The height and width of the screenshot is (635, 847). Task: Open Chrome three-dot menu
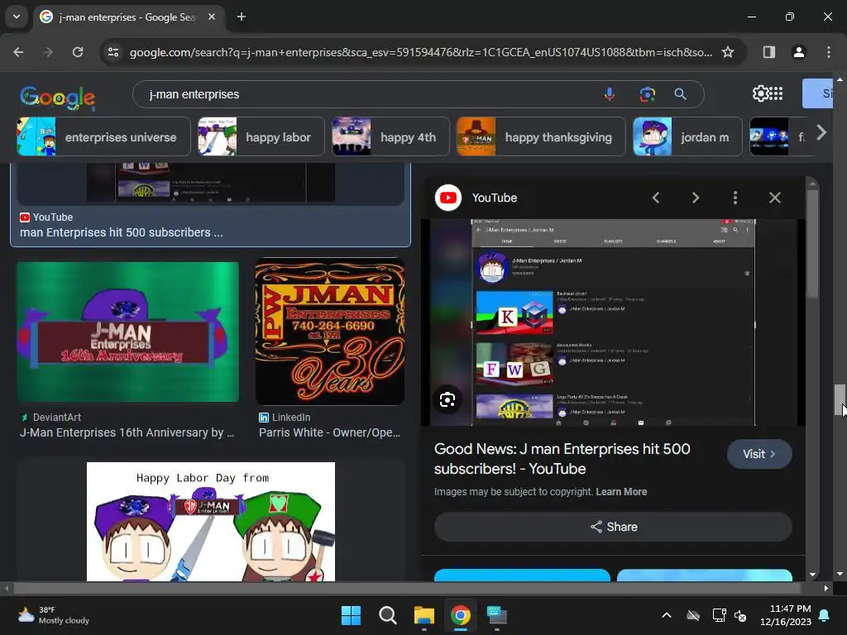click(828, 52)
